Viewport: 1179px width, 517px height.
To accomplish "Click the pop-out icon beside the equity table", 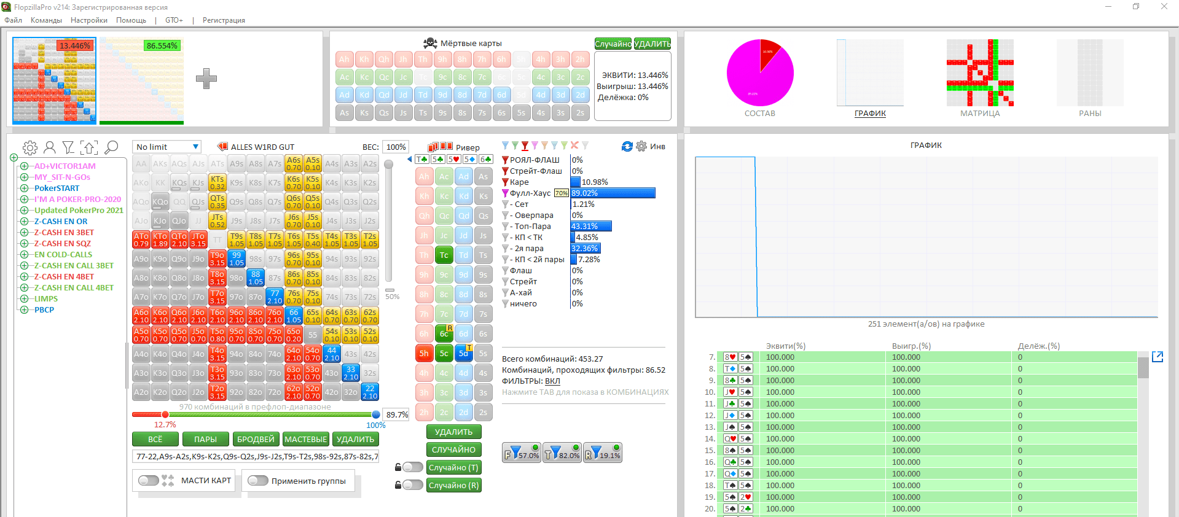I will coord(1157,357).
